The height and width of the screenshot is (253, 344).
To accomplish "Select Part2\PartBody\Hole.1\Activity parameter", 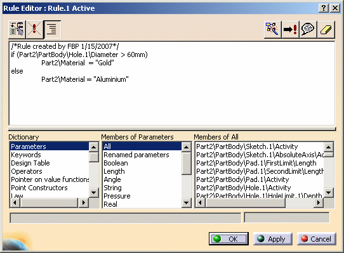I will [260, 188].
